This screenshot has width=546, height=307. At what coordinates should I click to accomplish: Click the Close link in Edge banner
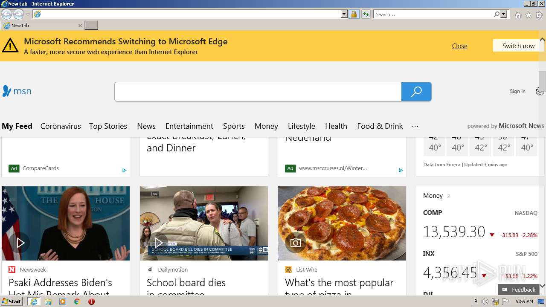pos(459,46)
